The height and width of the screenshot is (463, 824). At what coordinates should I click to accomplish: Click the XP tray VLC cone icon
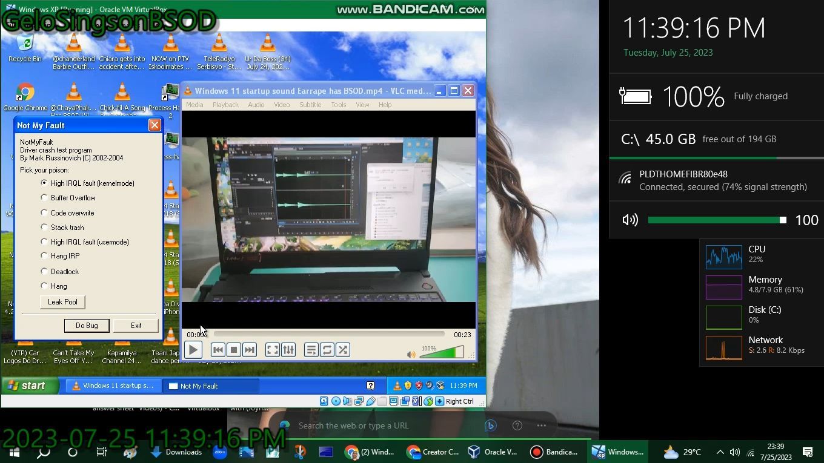tap(397, 386)
